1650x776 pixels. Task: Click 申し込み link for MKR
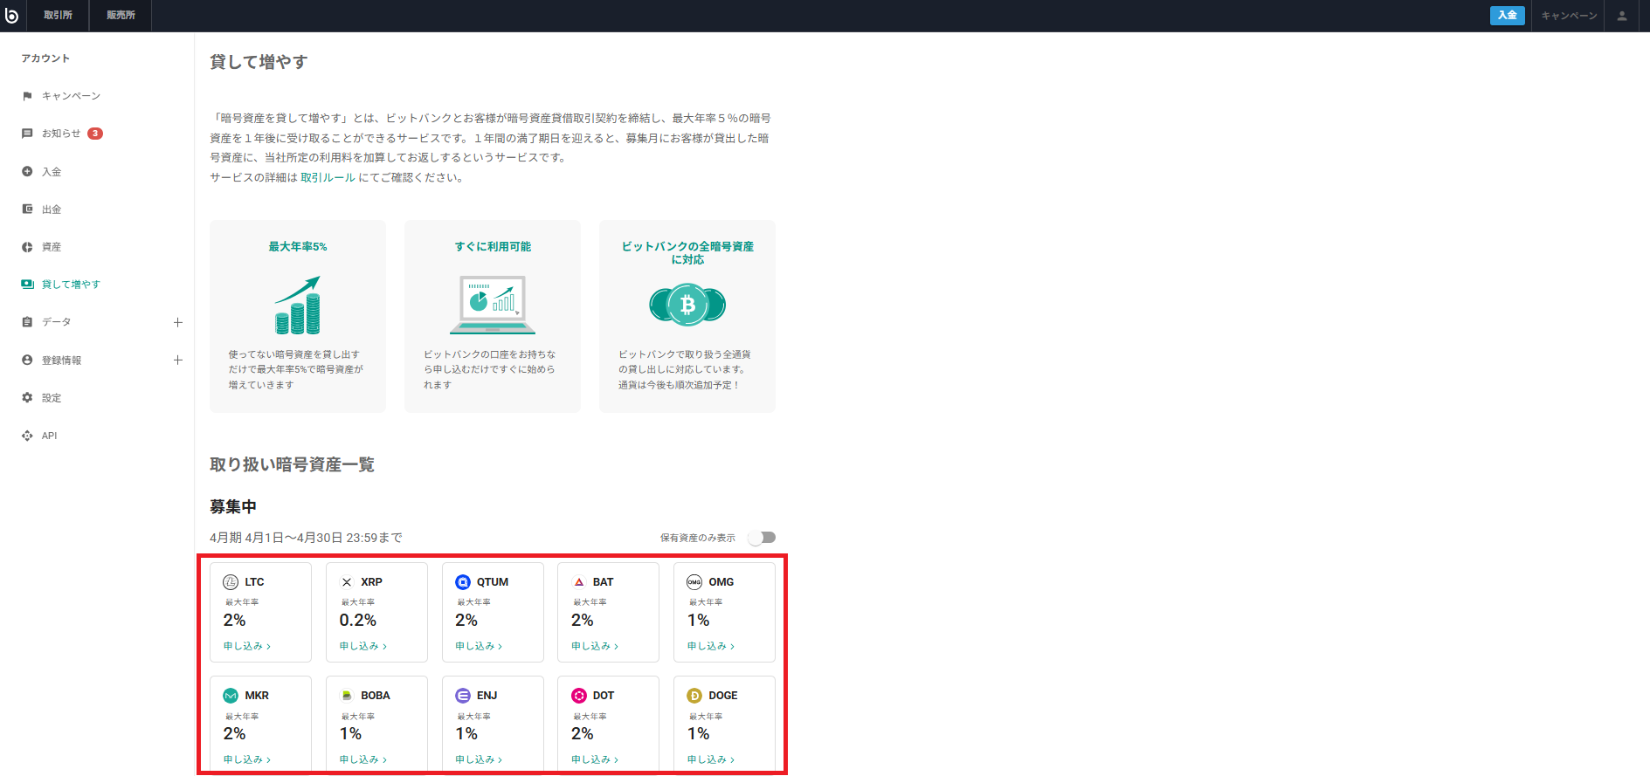pyautogui.click(x=247, y=759)
